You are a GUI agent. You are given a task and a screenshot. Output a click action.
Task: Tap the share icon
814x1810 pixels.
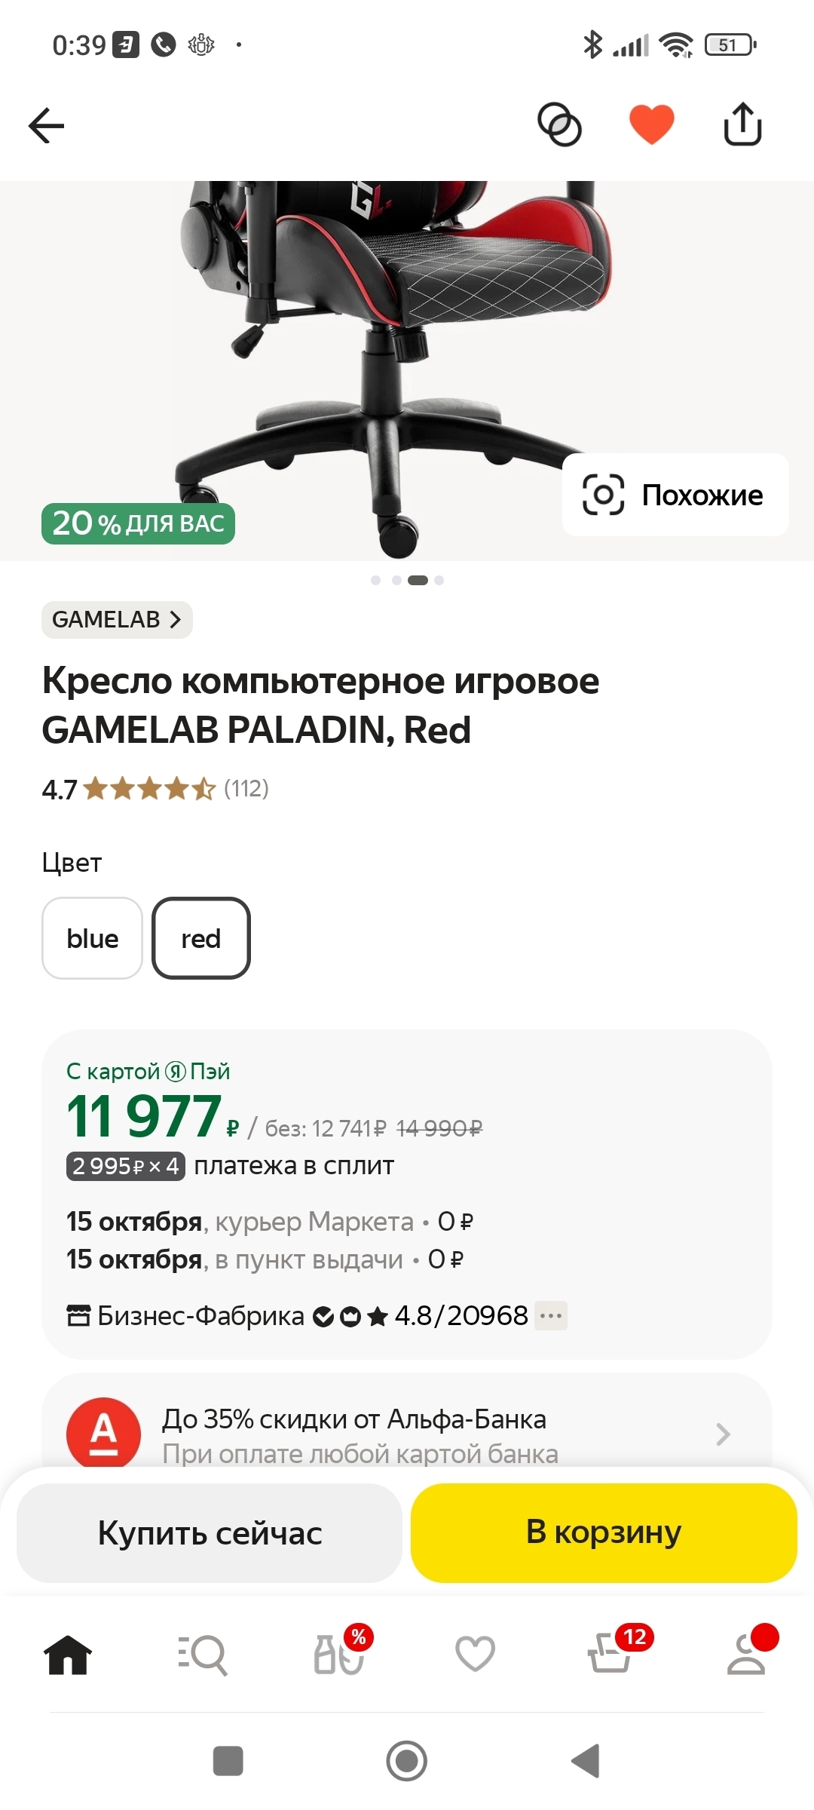pyautogui.click(x=742, y=124)
